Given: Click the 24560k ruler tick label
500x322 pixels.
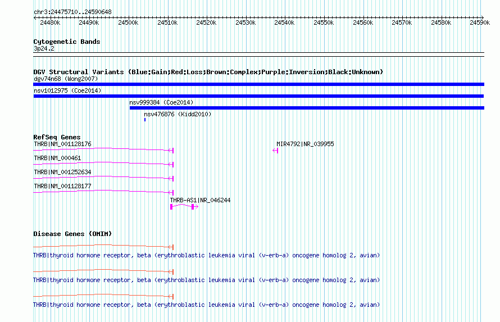Looking at the screenshot, I should [362, 22].
